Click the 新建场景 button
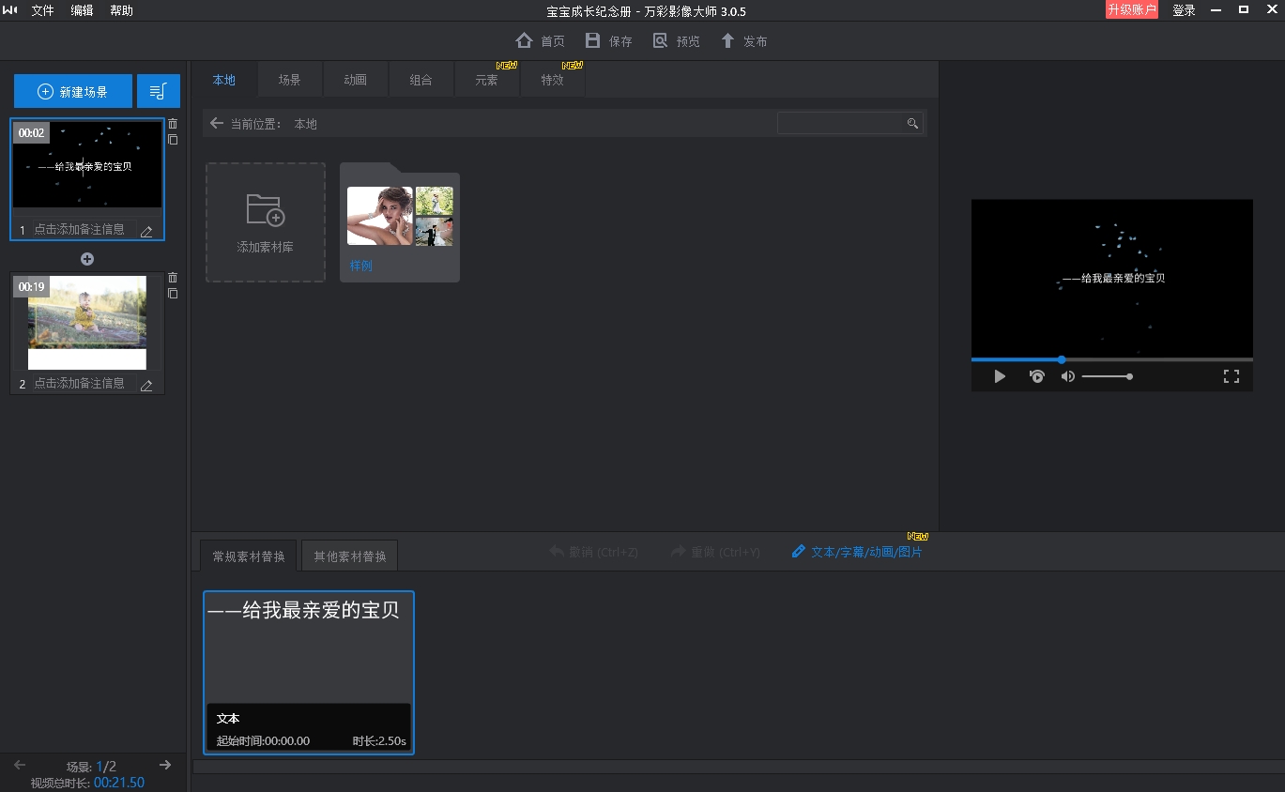This screenshot has height=792, width=1285. [x=72, y=91]
